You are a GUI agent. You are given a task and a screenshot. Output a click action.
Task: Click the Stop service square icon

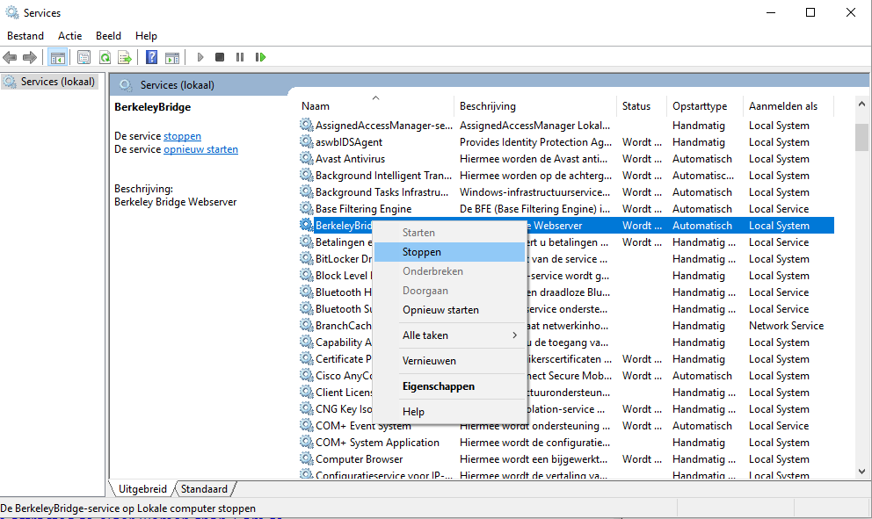click(220, 57)
